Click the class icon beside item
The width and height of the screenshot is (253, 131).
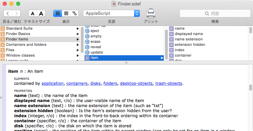pos(87,58)
